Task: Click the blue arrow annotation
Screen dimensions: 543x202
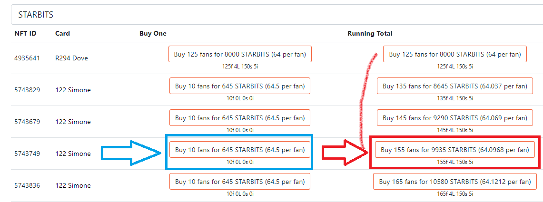Action: pos(131,153)
